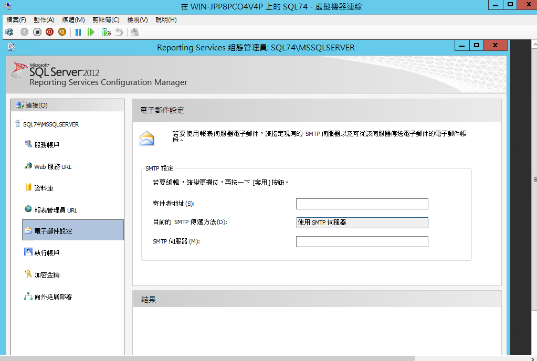
Task: Click the Ctrl+Alt+Del toolbar icon
Action: (x=9, y=32)
